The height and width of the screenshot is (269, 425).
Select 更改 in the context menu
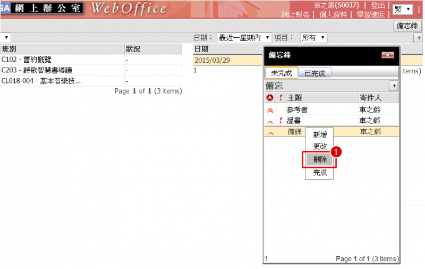[320, 146]
